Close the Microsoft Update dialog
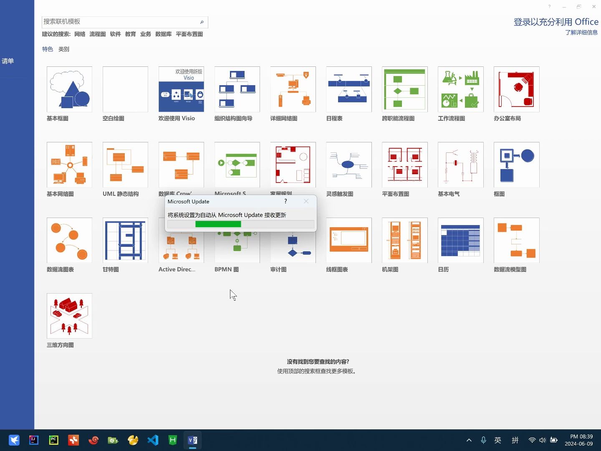The height and width of the screenshot is (451, 601). pos(306,201)
